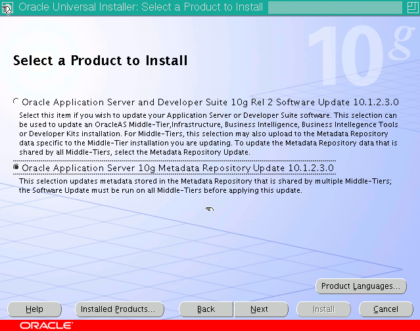The image size is (420, 331).
Task: Open the window menu icon in title bar
Action: pos(7,7)
